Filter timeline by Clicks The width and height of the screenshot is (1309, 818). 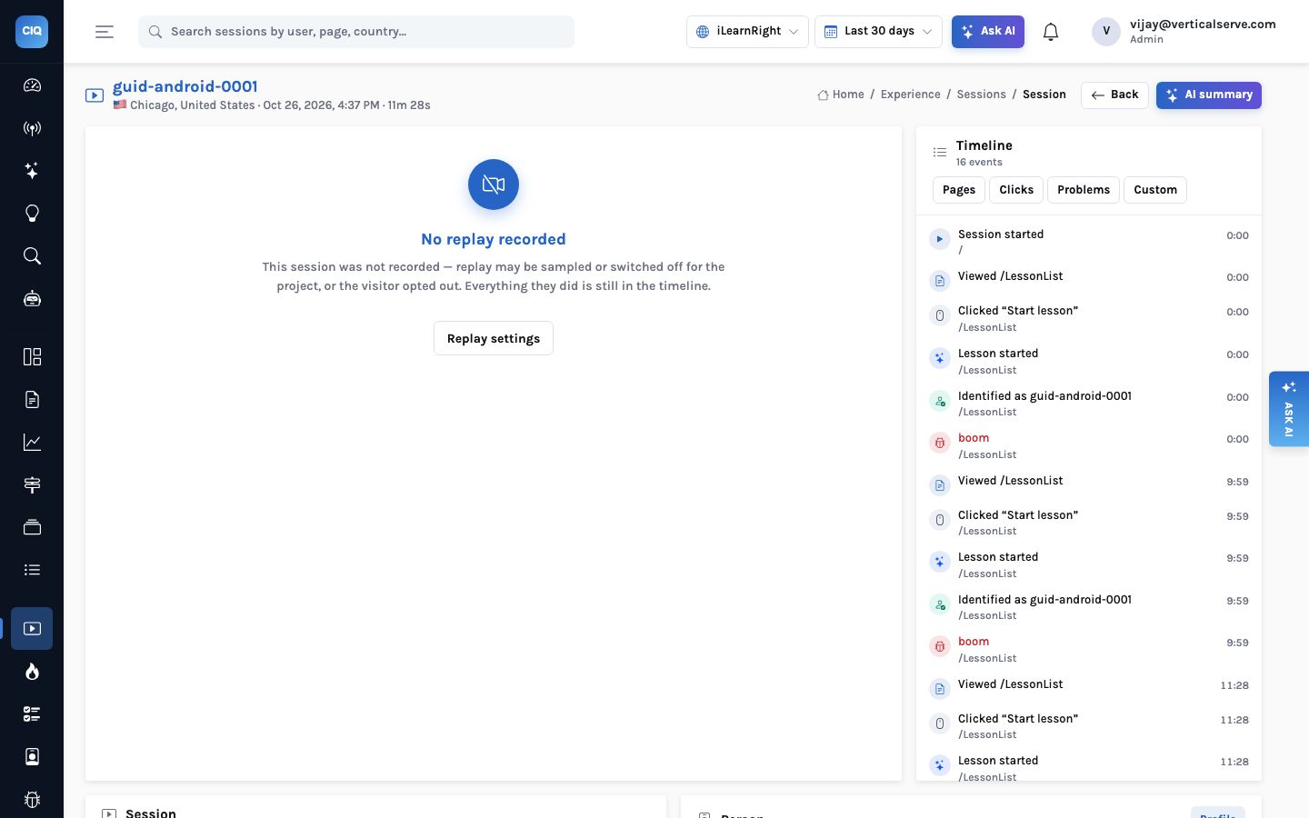(1016, 190)
